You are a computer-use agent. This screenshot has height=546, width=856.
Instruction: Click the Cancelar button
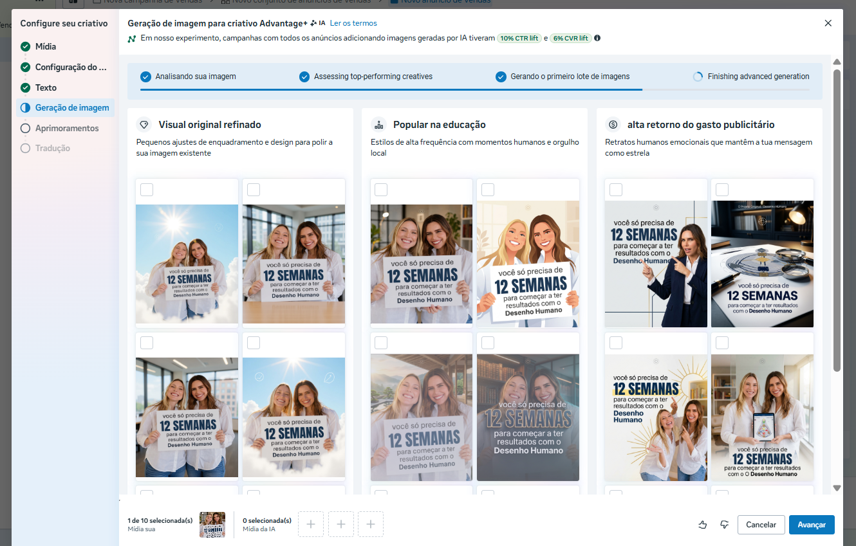(761, 525)
